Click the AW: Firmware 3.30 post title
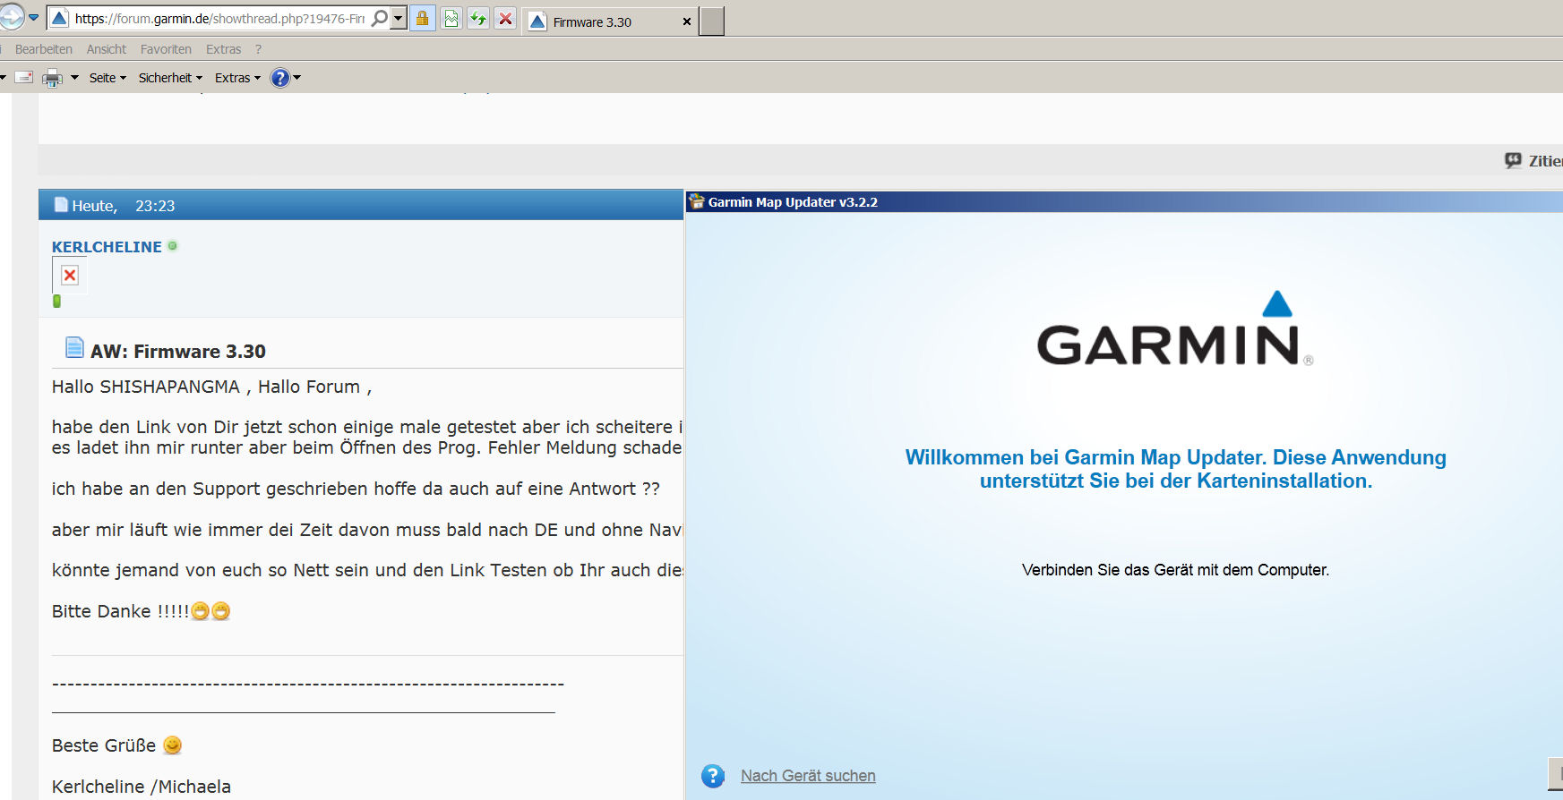This screenshot has height=800, width=1563. 178,352
